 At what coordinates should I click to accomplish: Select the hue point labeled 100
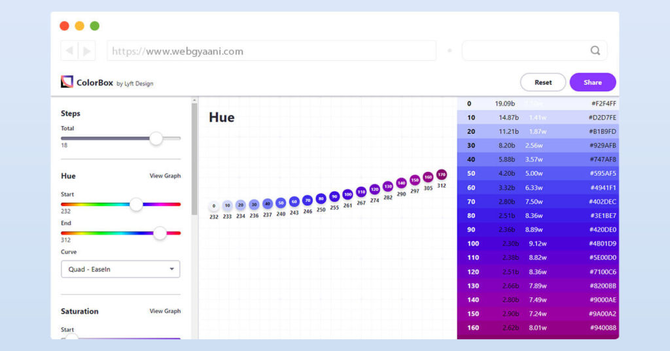pos(347,194)
